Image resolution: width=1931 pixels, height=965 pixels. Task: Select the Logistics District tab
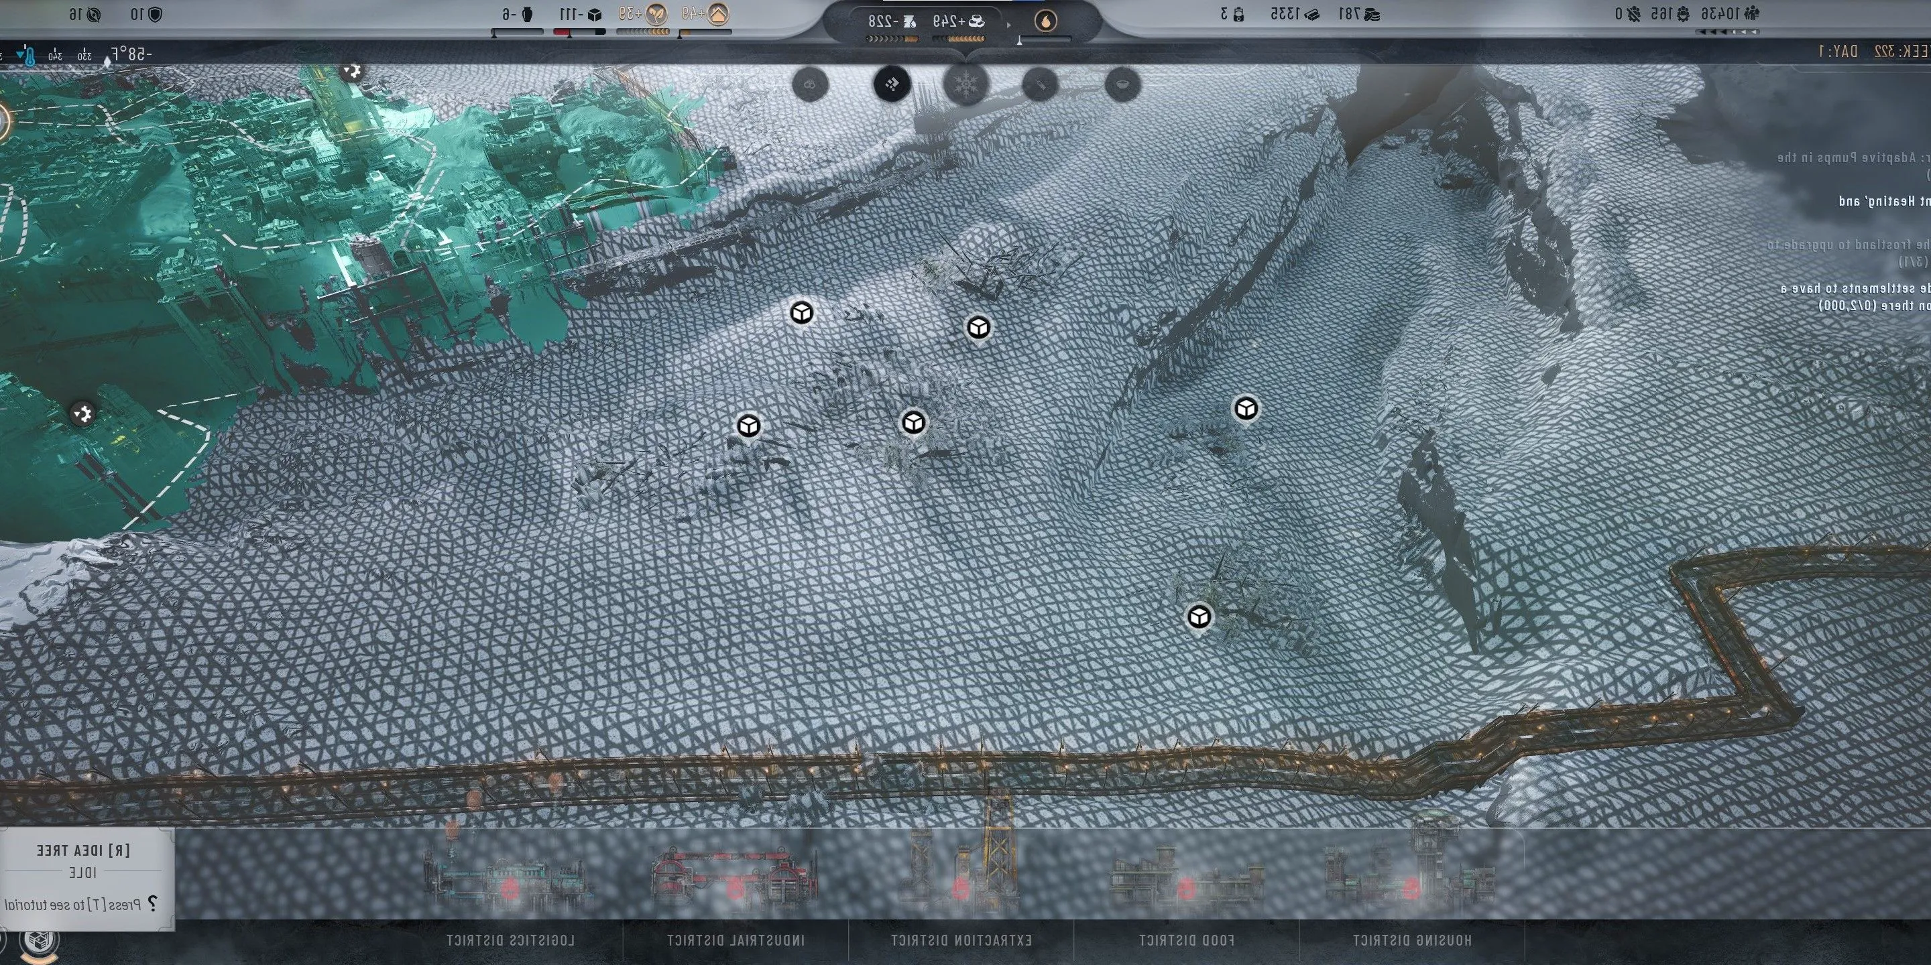pyautogui.click(x=510, y=940)
